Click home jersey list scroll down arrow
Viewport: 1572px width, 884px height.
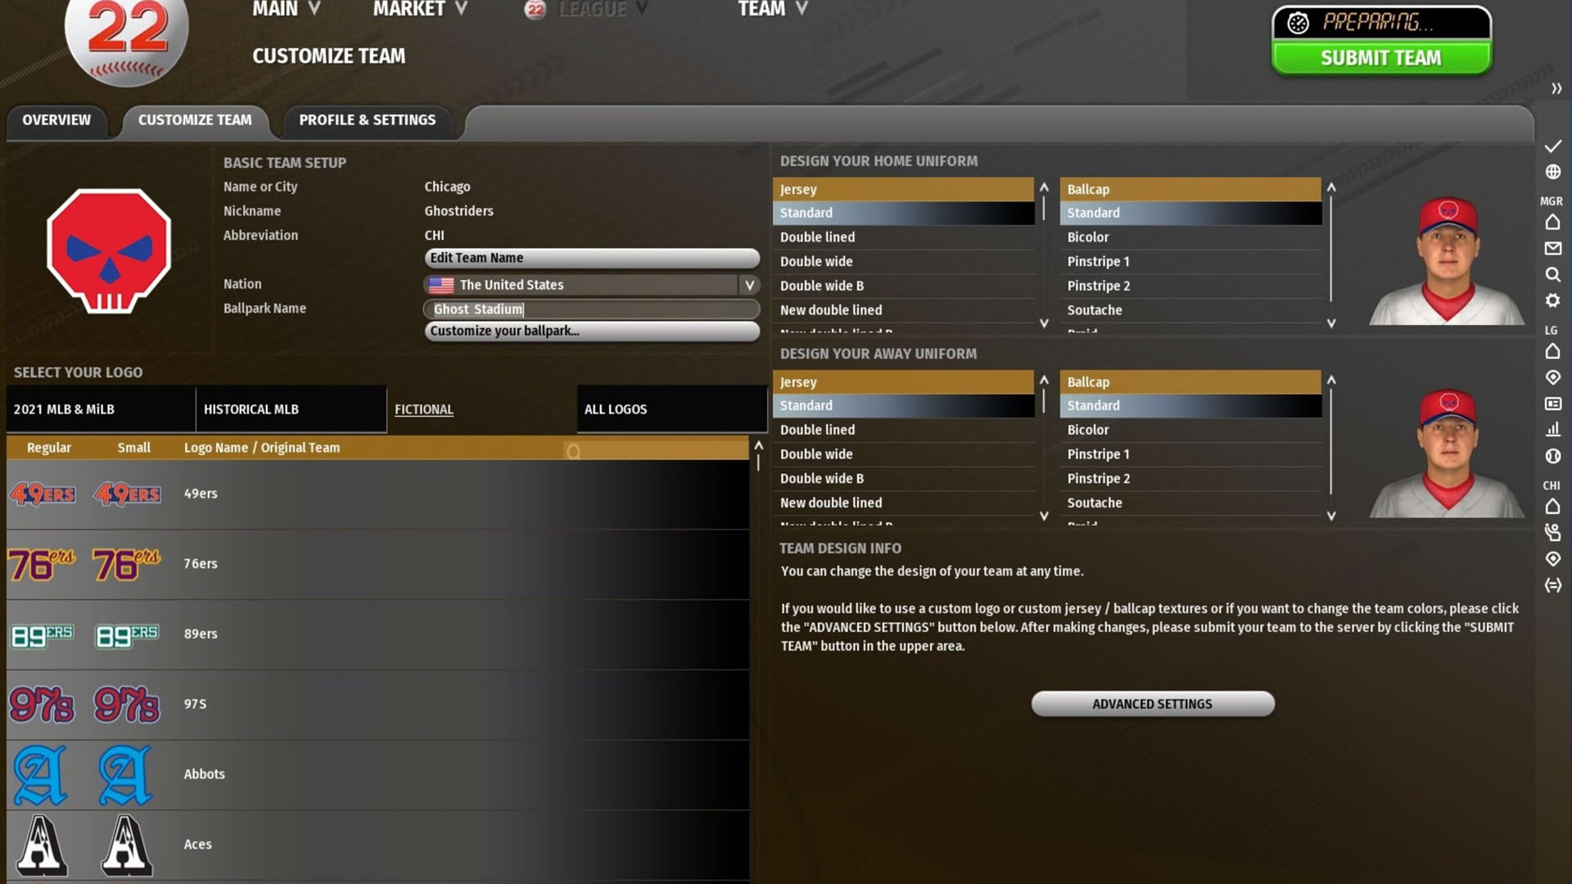pyautogui.click(x=1044, y=323)
